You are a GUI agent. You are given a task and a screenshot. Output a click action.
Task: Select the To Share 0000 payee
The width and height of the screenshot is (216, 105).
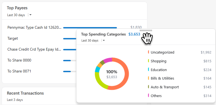point(19,60)
